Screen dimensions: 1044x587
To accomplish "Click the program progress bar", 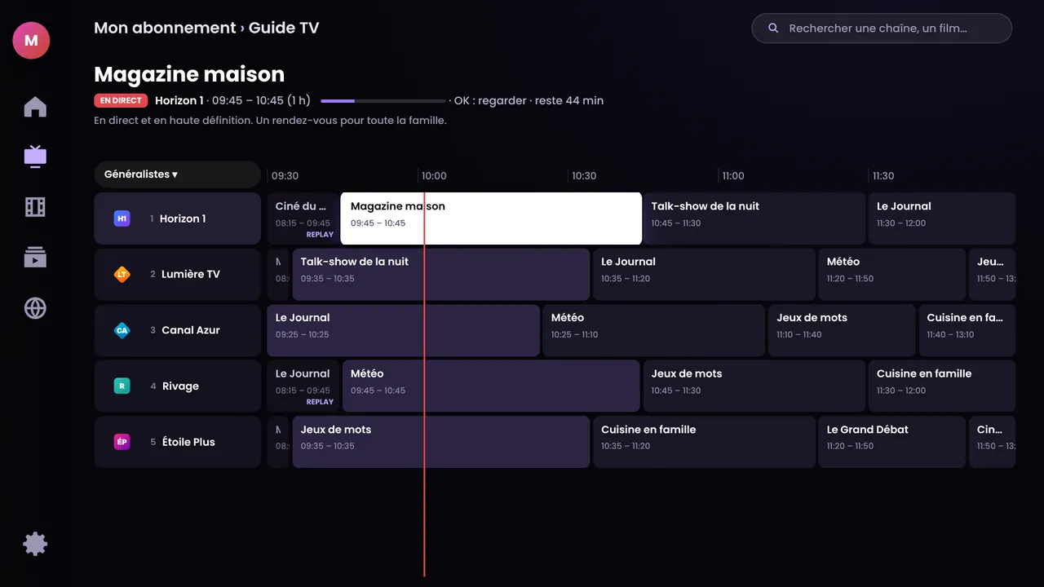I will (x=383, y=101).
